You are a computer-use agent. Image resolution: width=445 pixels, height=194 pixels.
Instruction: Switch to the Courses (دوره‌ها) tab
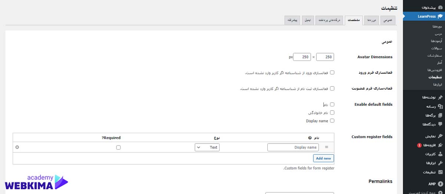click(x=372, y=20)
